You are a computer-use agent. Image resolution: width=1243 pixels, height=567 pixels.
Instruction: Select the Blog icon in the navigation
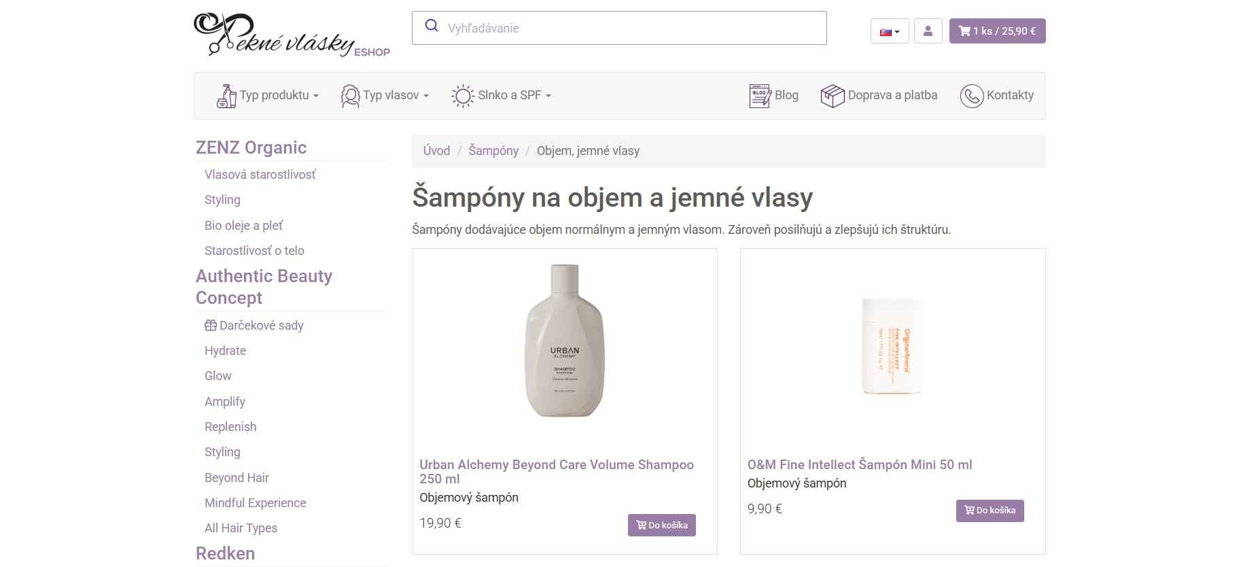(x=759, y=94)
